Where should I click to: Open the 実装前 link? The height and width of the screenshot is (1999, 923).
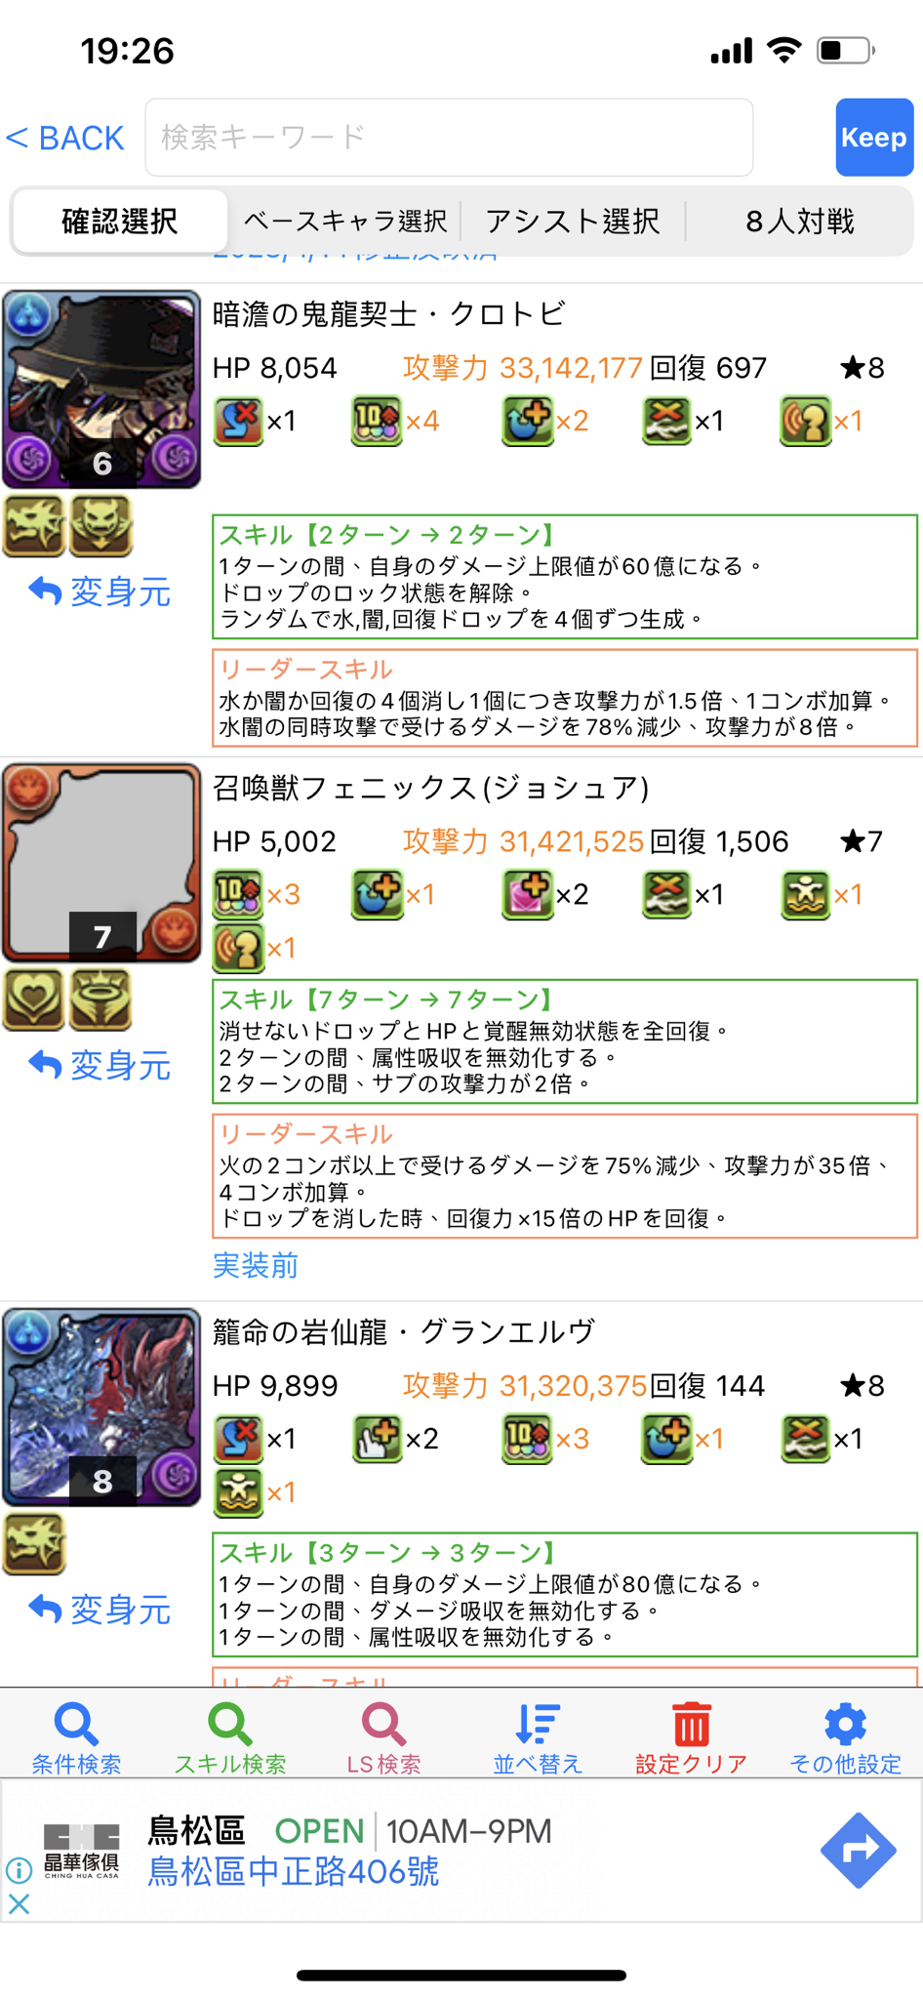click(x=256, y=1266)
